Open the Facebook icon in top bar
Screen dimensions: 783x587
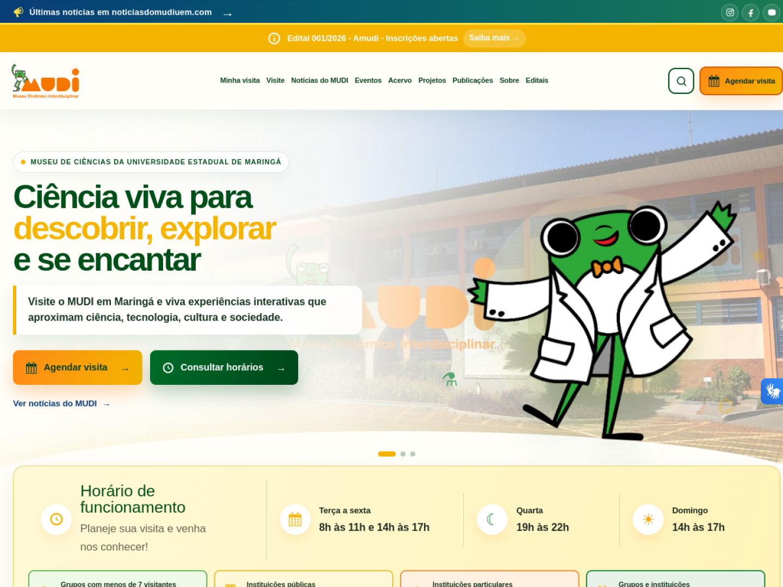click(x=750, y=13)
